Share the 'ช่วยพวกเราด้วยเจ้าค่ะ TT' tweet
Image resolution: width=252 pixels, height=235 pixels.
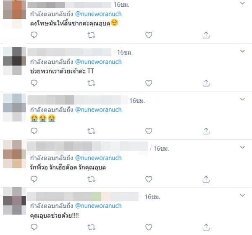coord(206,83)
